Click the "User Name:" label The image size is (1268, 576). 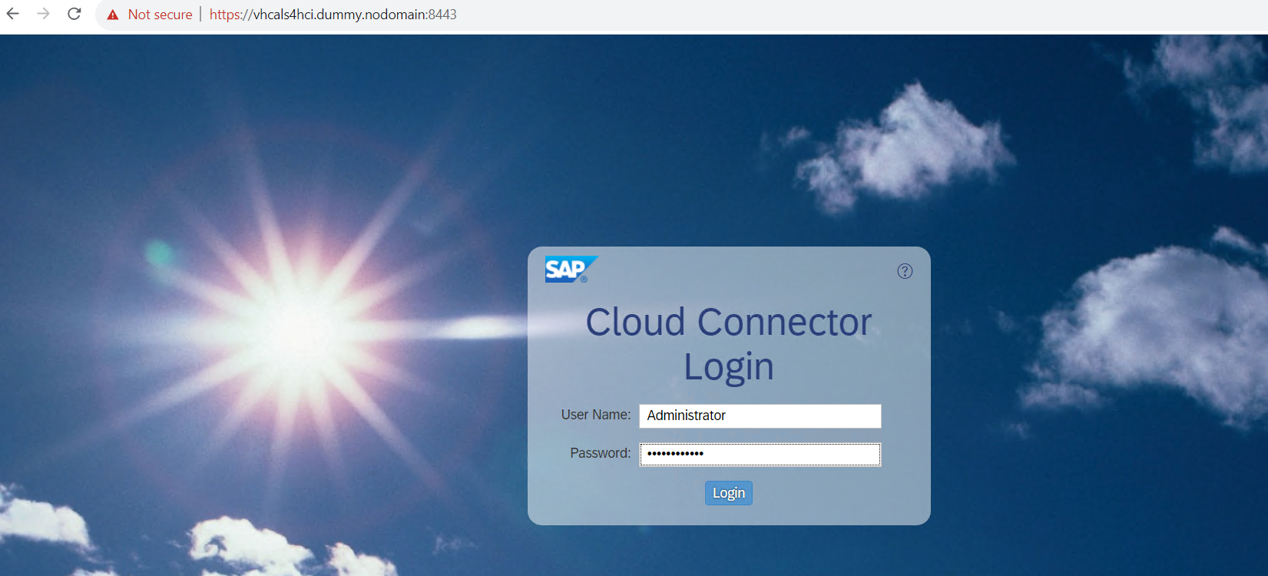coord(595,415)
